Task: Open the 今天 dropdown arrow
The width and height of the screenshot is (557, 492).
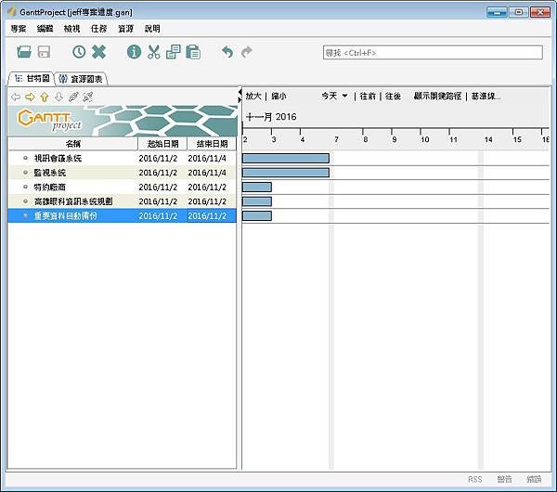Action: pos(344,96)
